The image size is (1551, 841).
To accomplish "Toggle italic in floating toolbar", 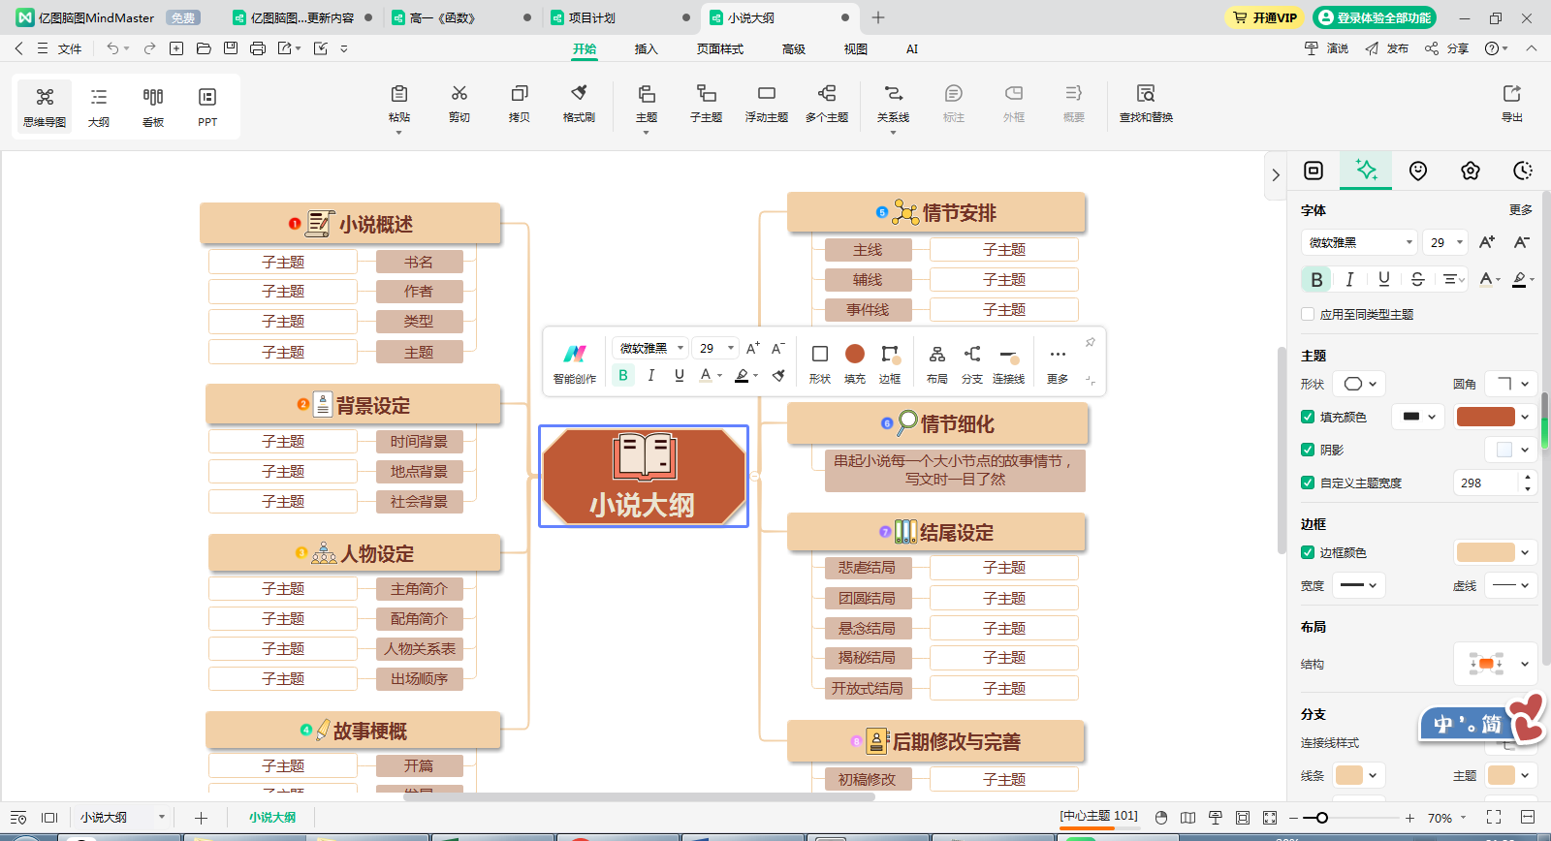I will [651, 376].
